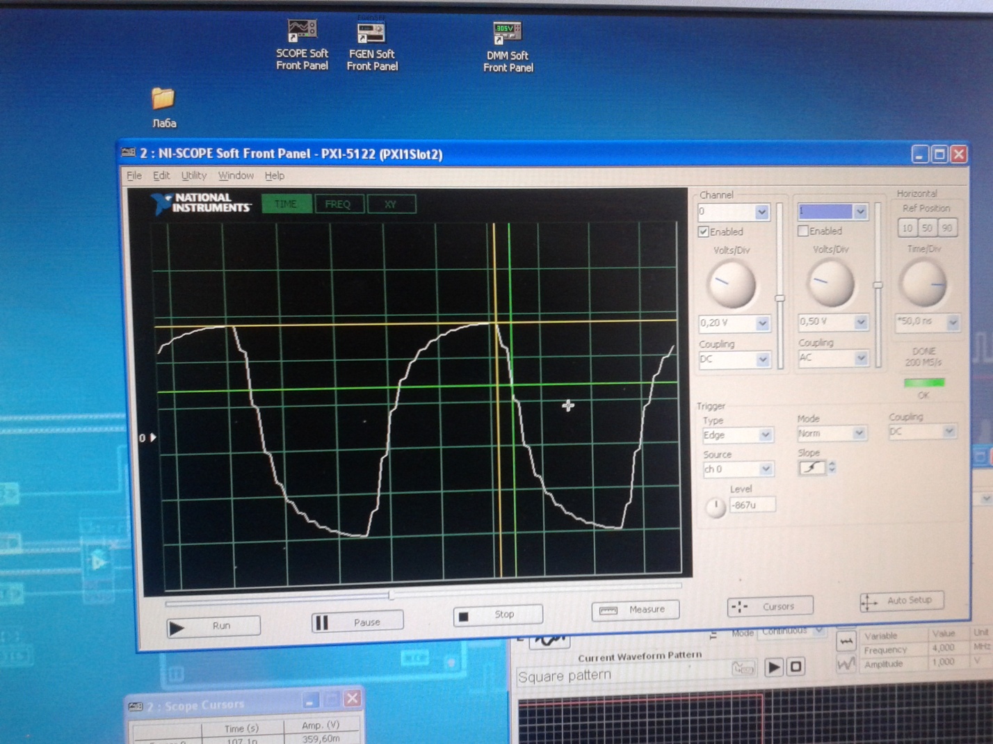
Task: Turn the Time/Div knob
Action: point(923,284)
